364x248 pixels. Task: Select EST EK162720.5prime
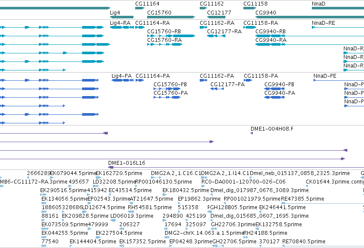(119, 173)
